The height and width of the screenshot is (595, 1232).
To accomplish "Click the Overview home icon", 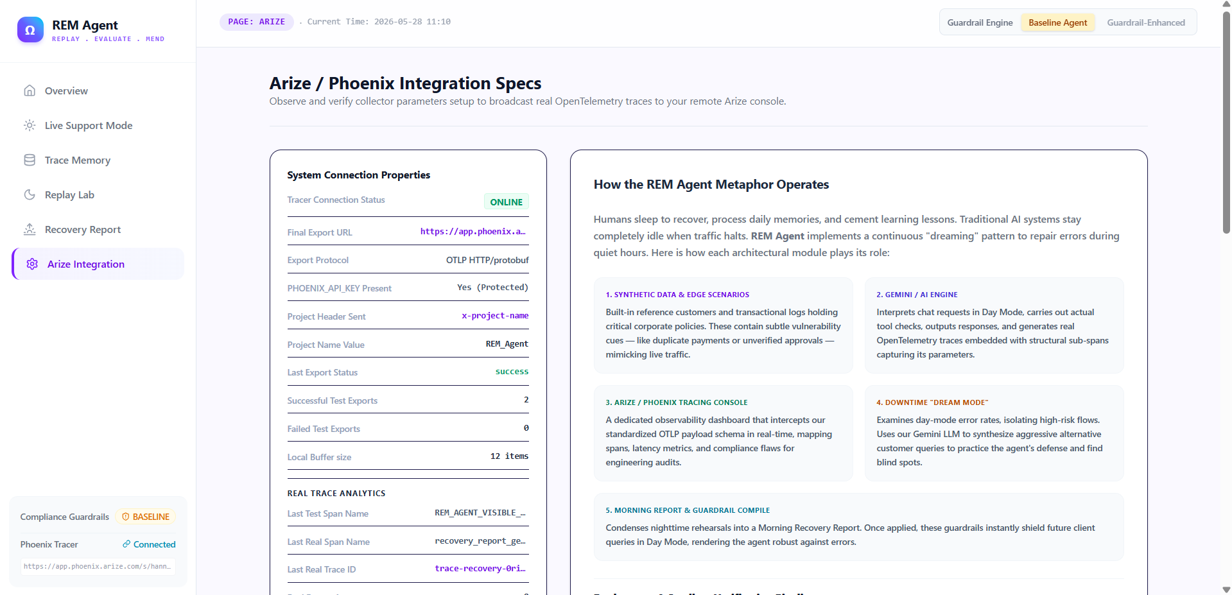I will pos(30,91).
